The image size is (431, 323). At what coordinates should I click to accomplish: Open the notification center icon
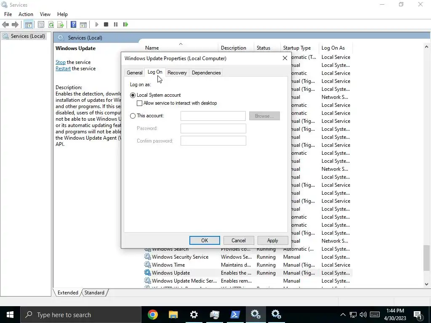[418, 315]
